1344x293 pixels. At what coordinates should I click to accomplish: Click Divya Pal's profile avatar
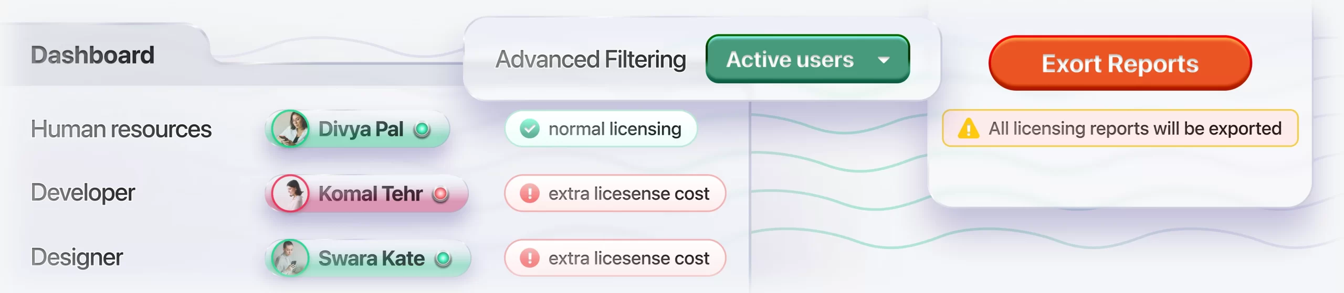point(290,129)
